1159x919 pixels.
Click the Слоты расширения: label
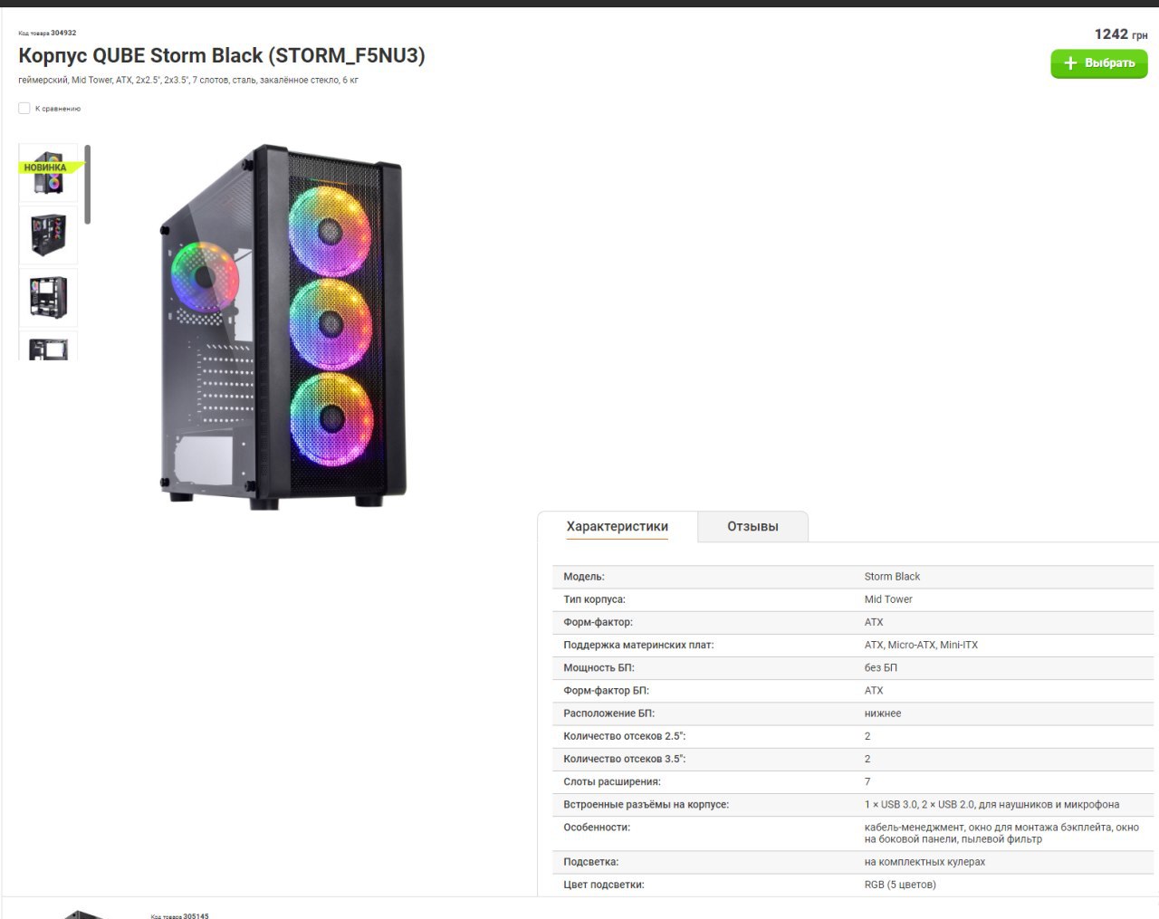[x=612, y=781]
